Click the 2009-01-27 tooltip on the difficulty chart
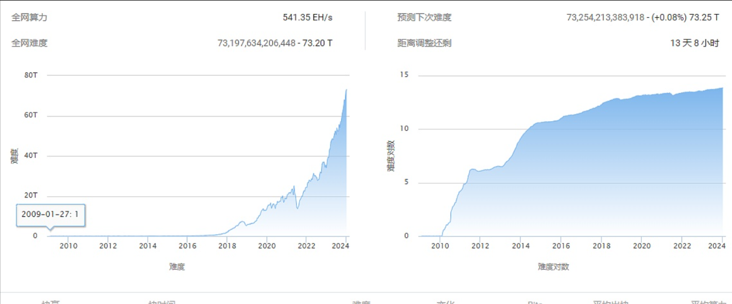732x304 pixels. 50,214
